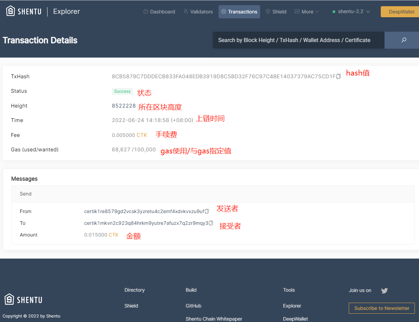Click Subscribe to Newsletter button

click(x=381, y=308)
